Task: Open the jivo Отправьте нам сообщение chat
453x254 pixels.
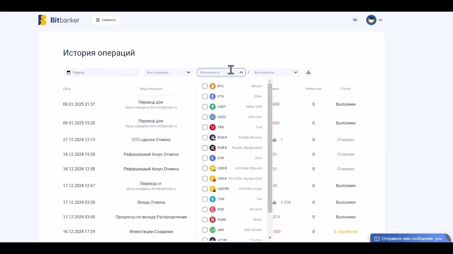Action: 410,238
